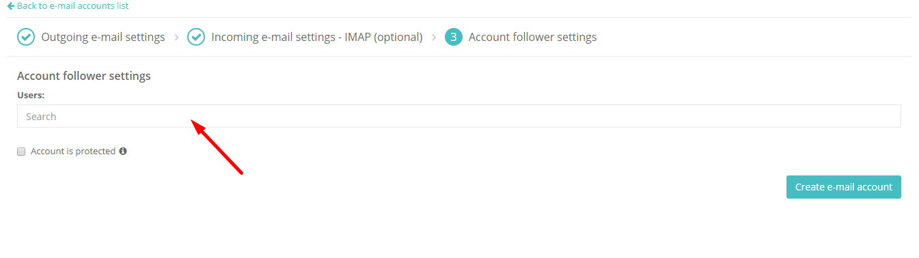Select the Outgoing e-mail settings checkmark icon
The width and height of the screenshot is (919, 258).
[x=26, y=37]
